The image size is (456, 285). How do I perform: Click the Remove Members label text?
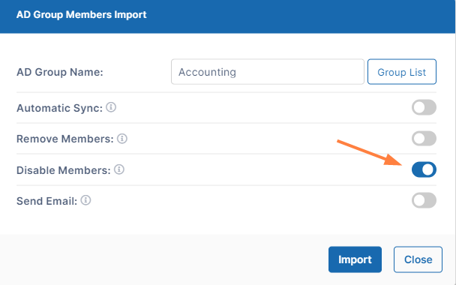click(x=65, y=139)
